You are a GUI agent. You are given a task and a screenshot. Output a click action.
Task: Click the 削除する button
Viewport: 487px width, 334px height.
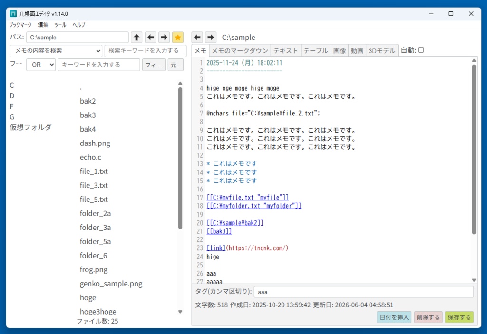click(x=428, y=317)
